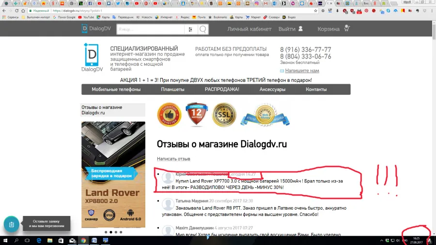Click the user profile icon beside Выйти
Image resolution: width=436 pixels, height=245 pixels.
click(300, 29)
